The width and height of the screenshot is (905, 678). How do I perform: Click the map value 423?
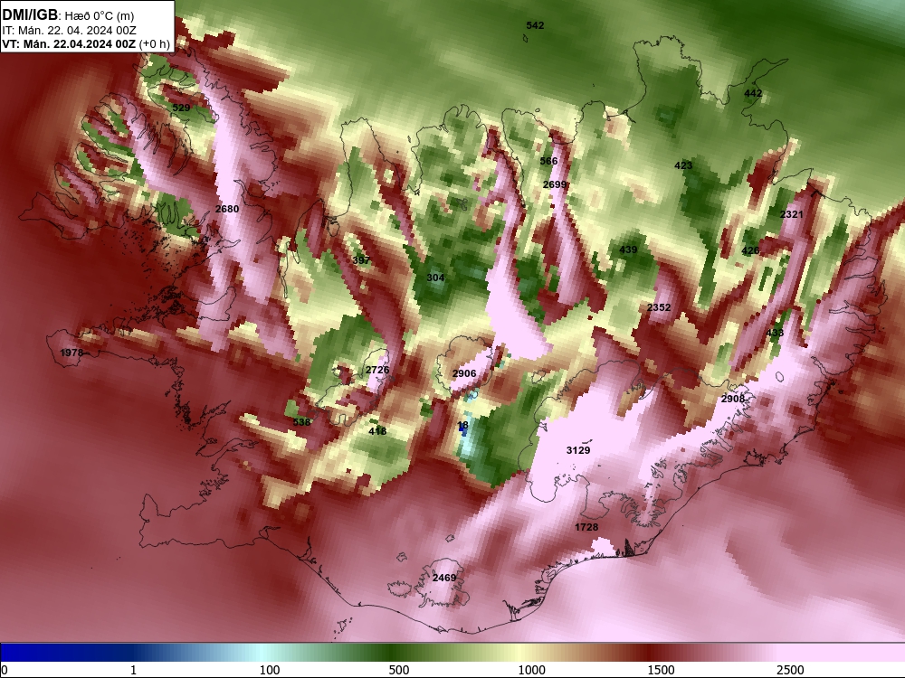point(683,165)
